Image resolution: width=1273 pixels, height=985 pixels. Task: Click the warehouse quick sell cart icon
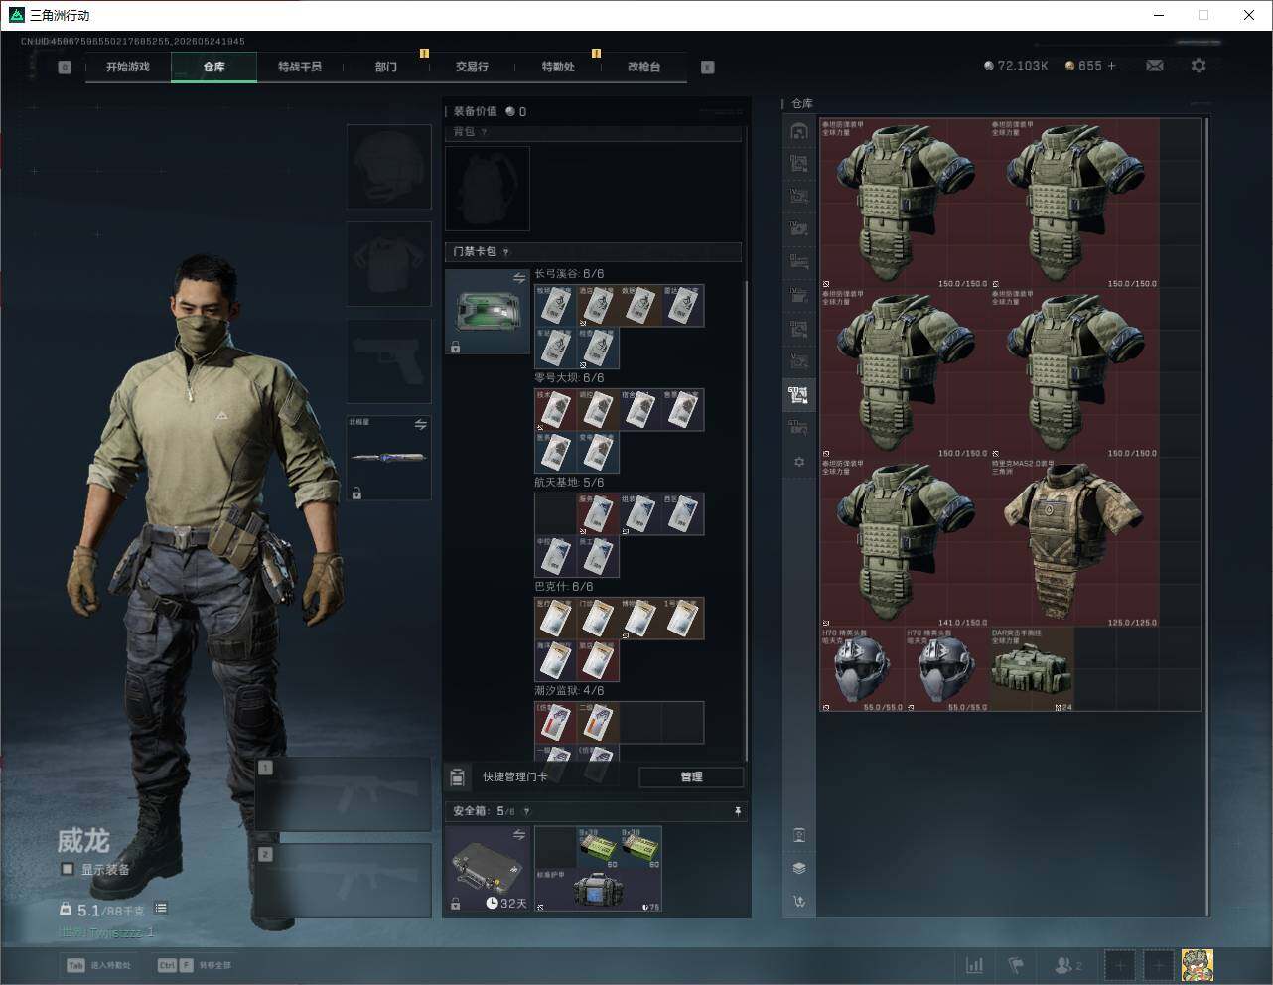(x=799, y=902)
